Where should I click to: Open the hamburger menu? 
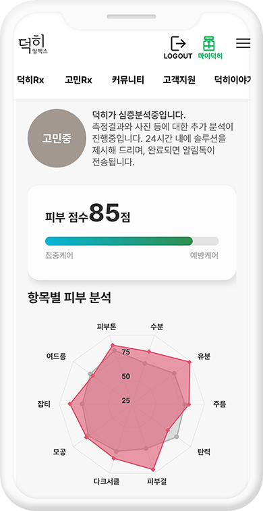243,43
